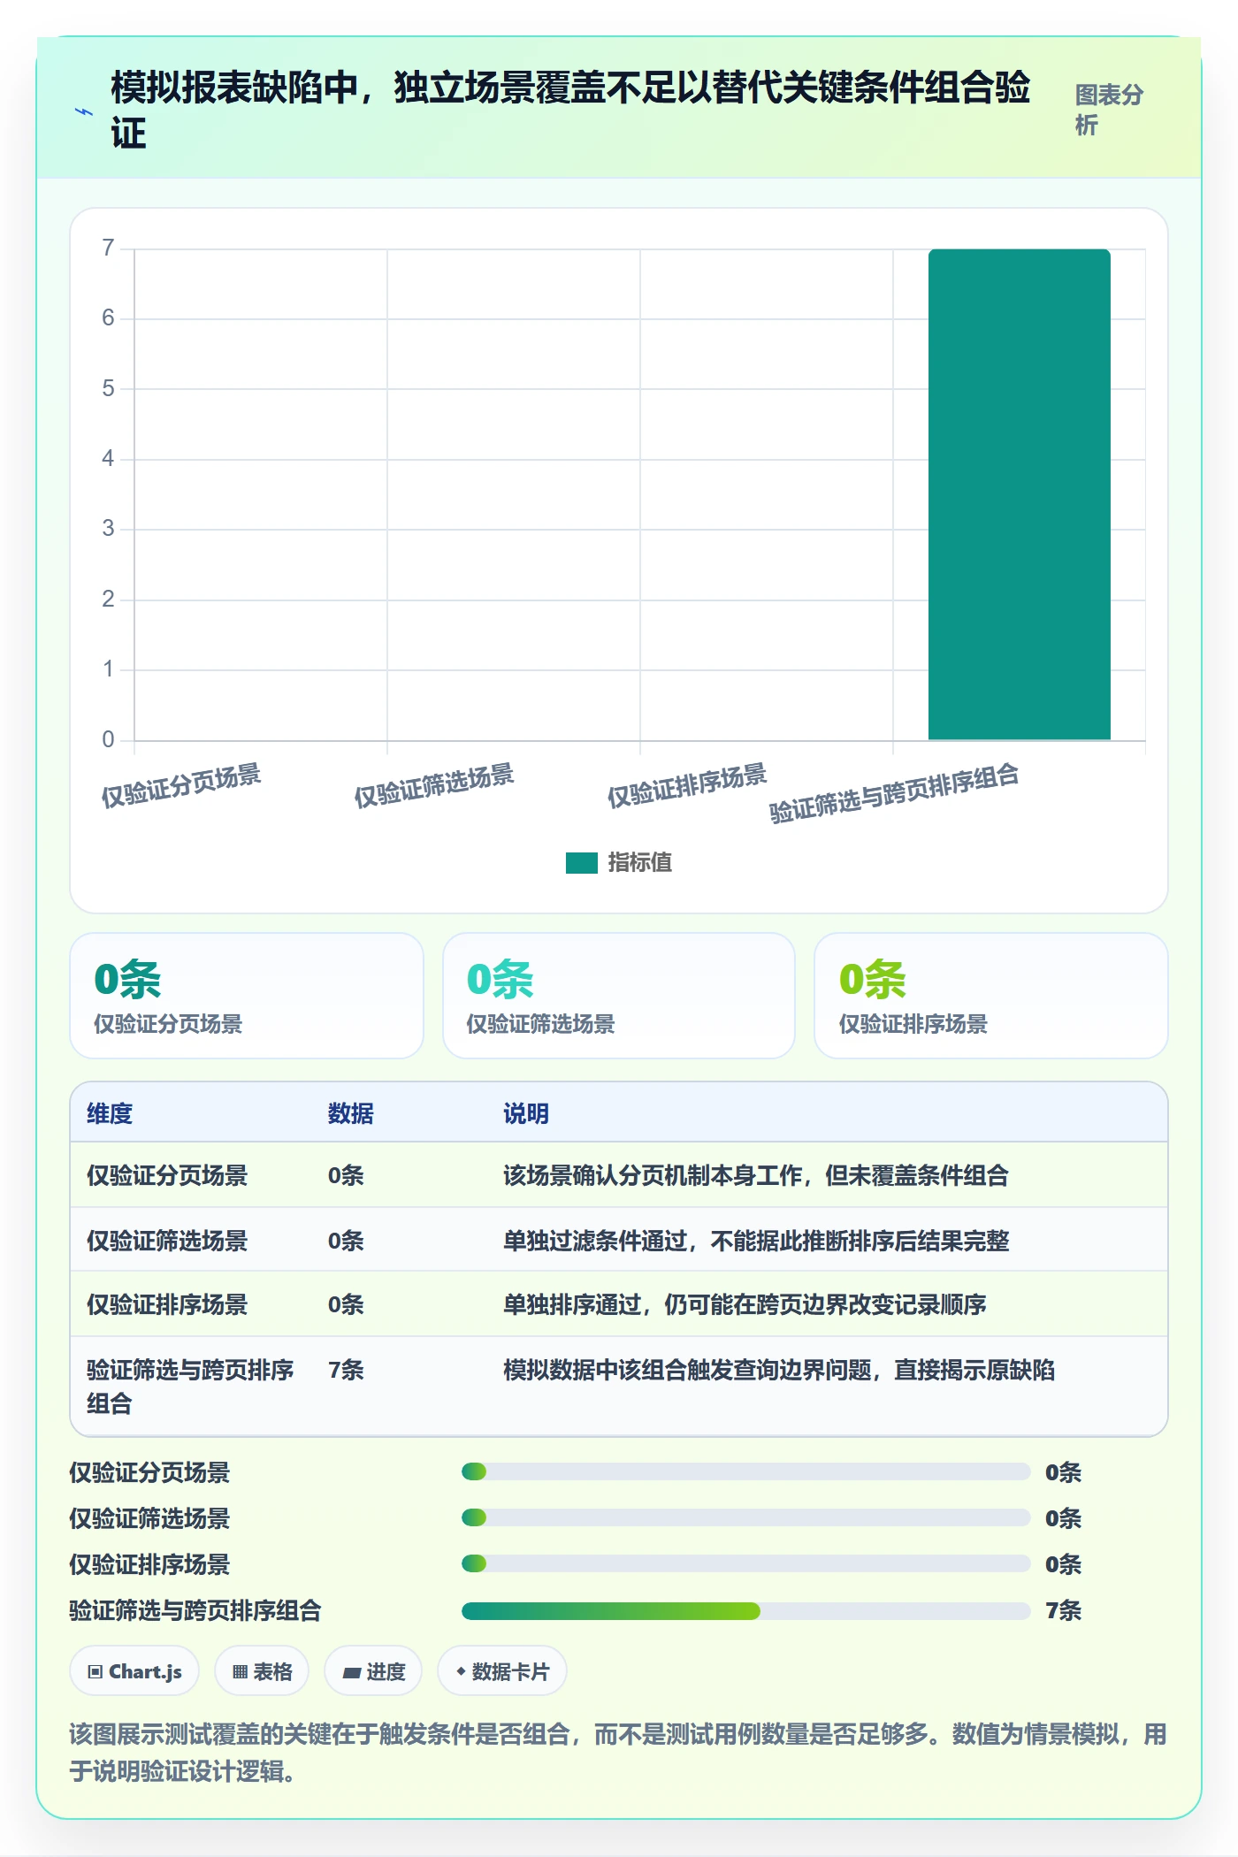Select the 仅验证分页场景 data card

(x=247, y=996)
